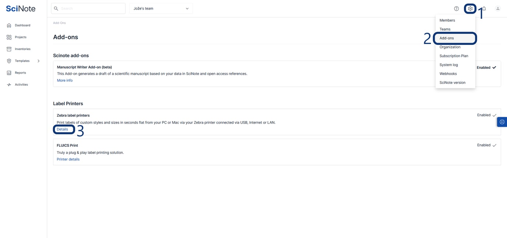The height and width of the screenshot is (238, 507).
Task: Open the settings gear icon
Action: tap(470, 8)
